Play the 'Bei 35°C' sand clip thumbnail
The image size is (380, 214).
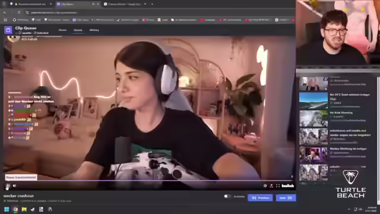(313, 100)
